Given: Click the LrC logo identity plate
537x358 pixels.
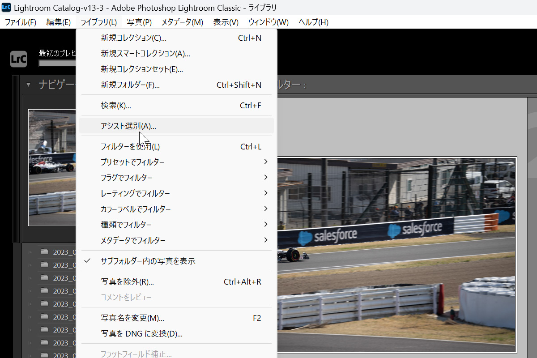Looking at the screenshot, I should click(x=18, y=59).
